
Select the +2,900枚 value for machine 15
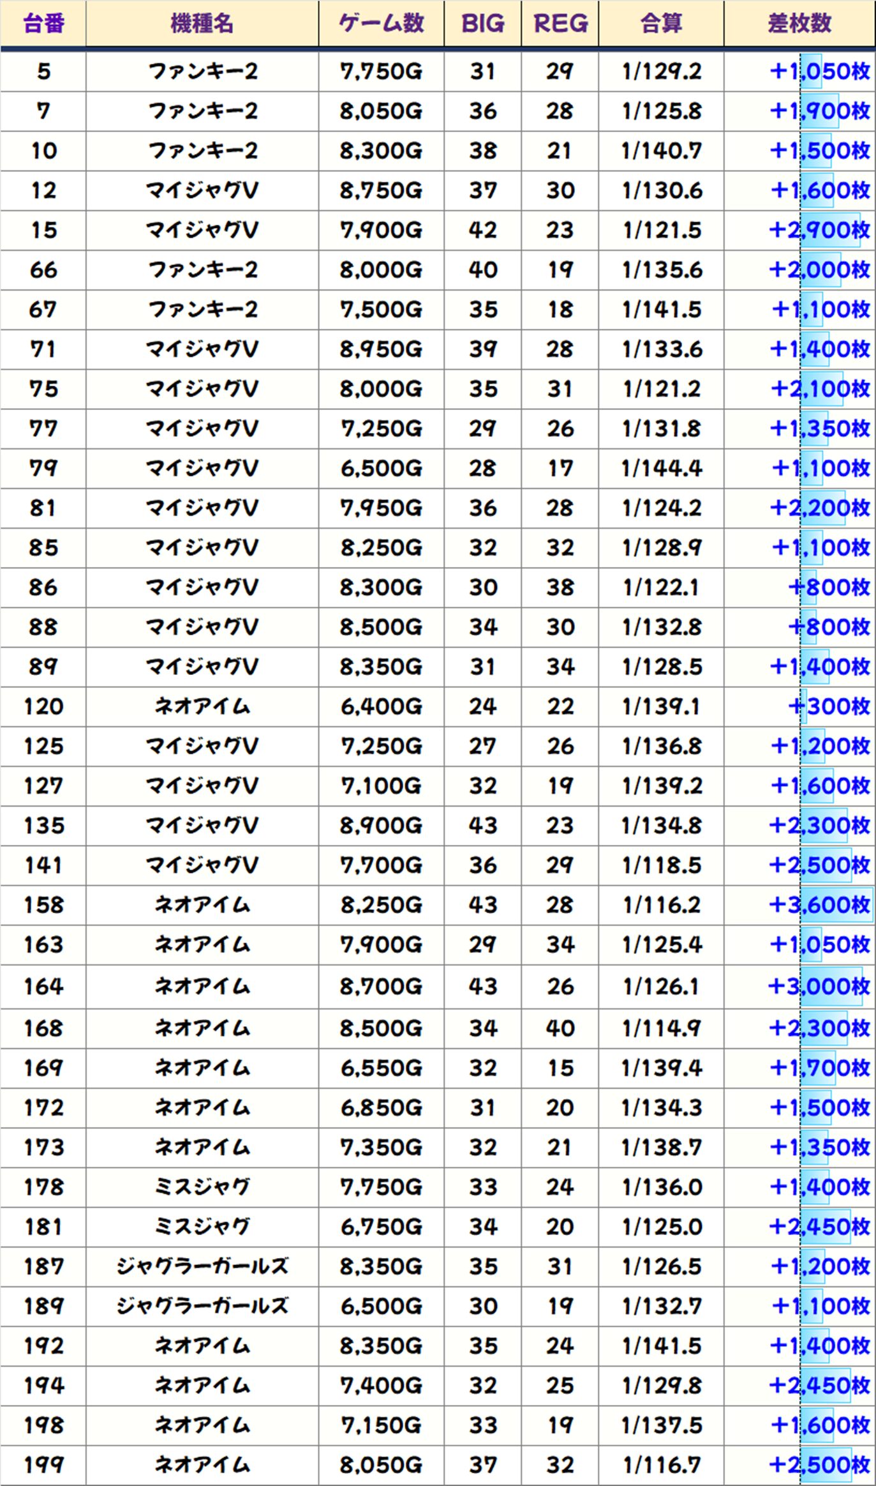819,230
